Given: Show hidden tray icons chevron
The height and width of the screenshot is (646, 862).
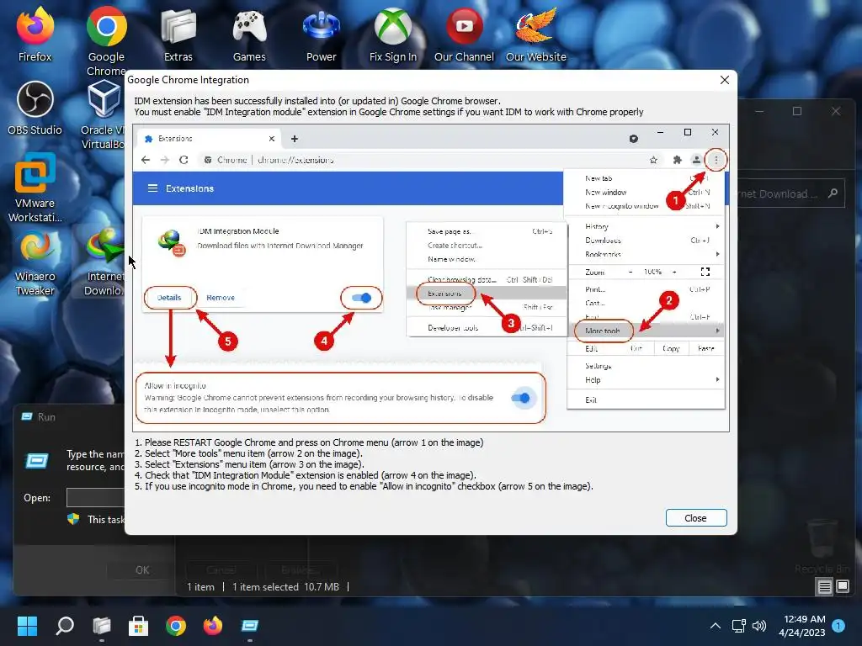Looking at the screenshot, I should tap(716, 626).
